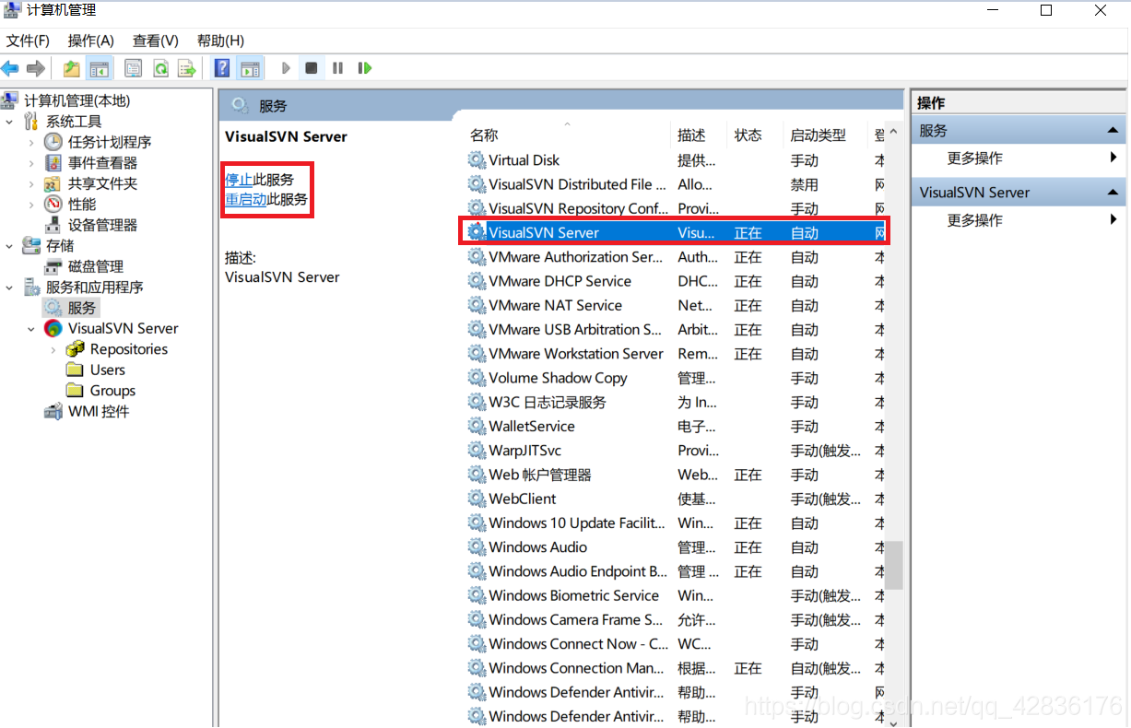This screenshot has height=728, width=1131.
Task: Collapse the 系统工具 tree node
Action: pos(9,122)
